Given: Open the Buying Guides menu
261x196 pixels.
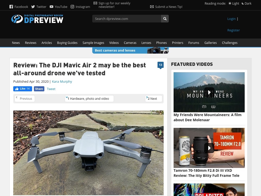Looking at the screenshot, I should [x=67, y=43].
